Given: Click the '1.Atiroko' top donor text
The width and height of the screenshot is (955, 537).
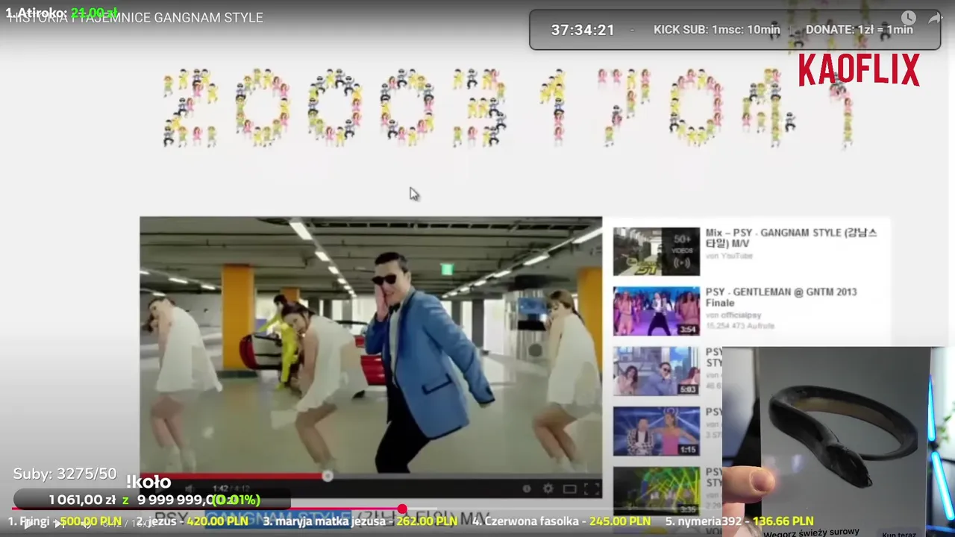Looking at the screenshot, I should click(x=36, y=13).
